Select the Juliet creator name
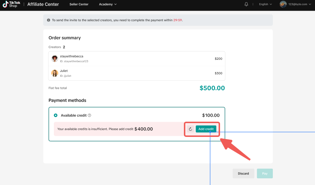 coord(64,71)
